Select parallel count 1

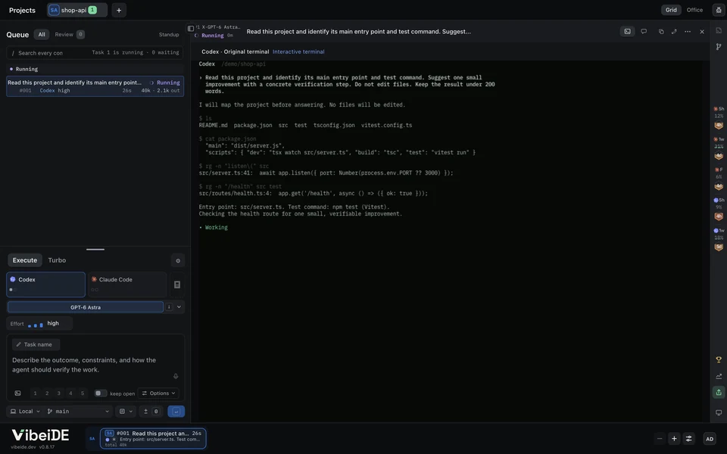pos(35,393)
